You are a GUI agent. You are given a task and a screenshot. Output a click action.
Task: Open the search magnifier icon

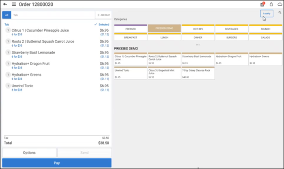[x=280, y=13]
